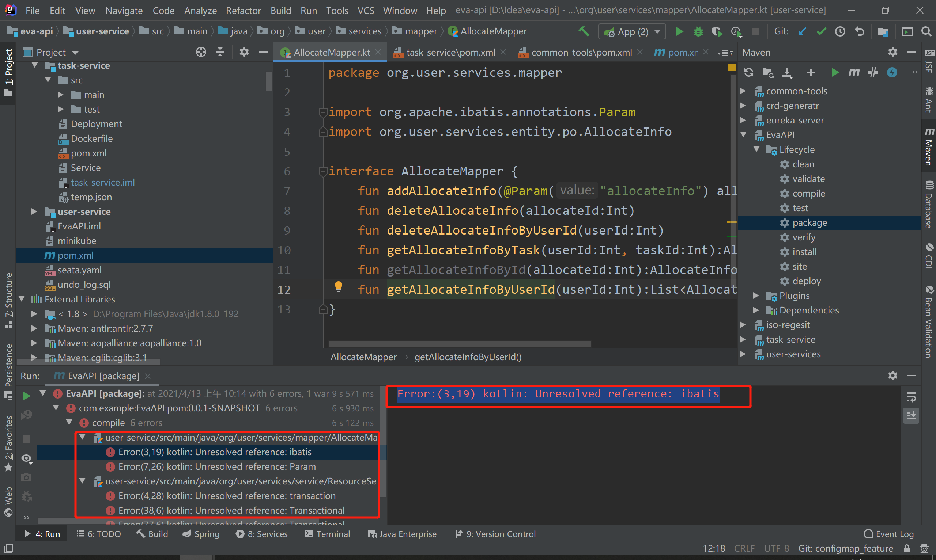Click the Git update project arrow icon
Image resolution: width=936 pixels, height=560 pixels.
(x=802, y=31)
